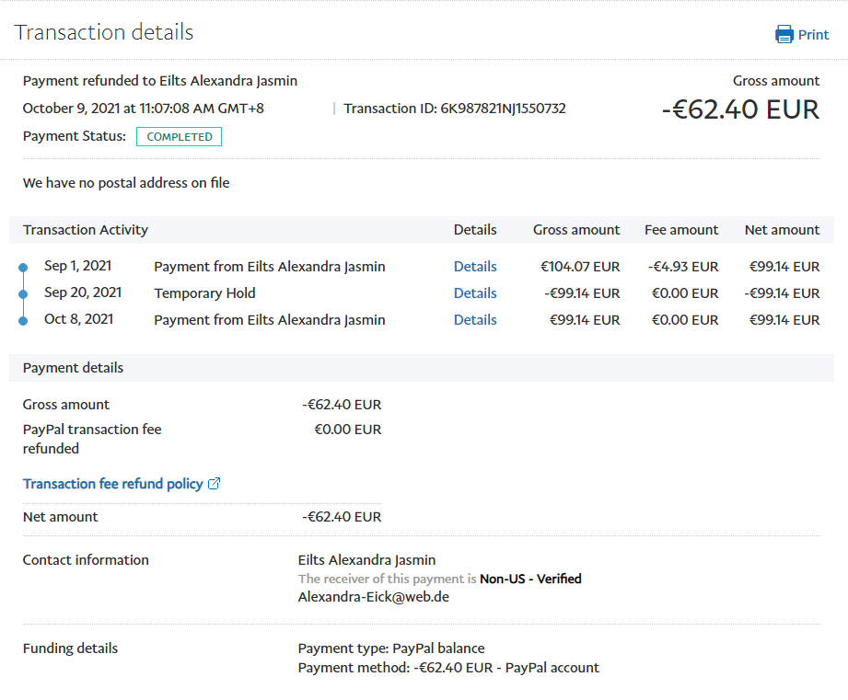Viewport: 848px width, 700px height.
Task: Click the Print link text
Action: [813, 35]
